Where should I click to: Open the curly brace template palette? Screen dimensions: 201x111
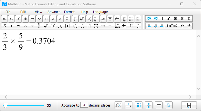click(x=75, y=19)
